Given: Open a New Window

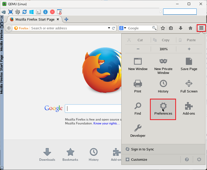Looking at the screenshot, I should [138, 64].
